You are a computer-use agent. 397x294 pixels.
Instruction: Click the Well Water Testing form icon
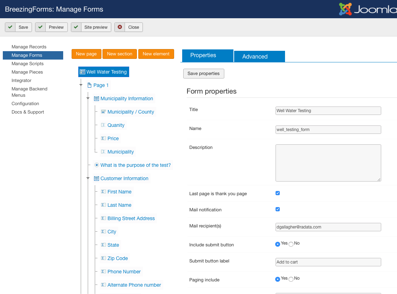click(82, 72)
